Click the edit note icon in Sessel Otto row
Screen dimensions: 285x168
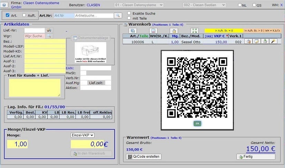257,41
